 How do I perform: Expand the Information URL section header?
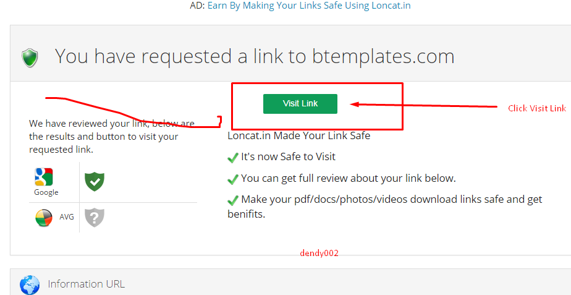86,284
